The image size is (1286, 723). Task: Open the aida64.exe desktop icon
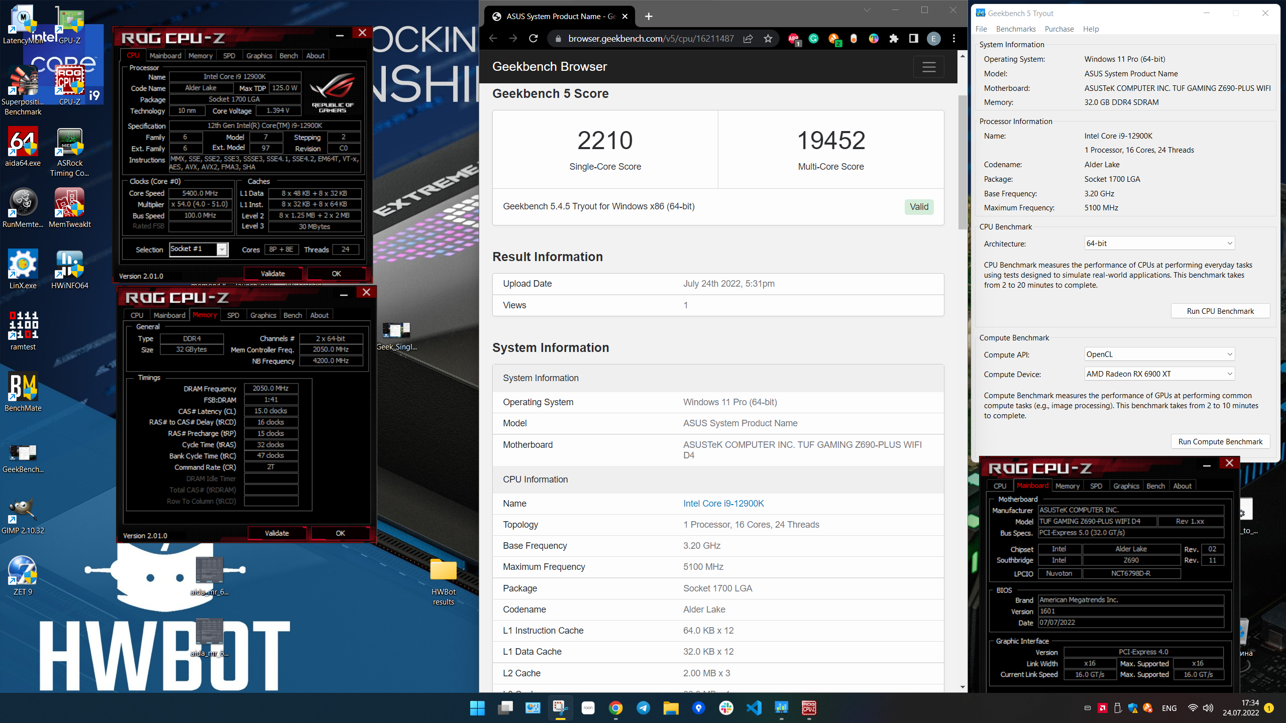[x=23, y=148]
